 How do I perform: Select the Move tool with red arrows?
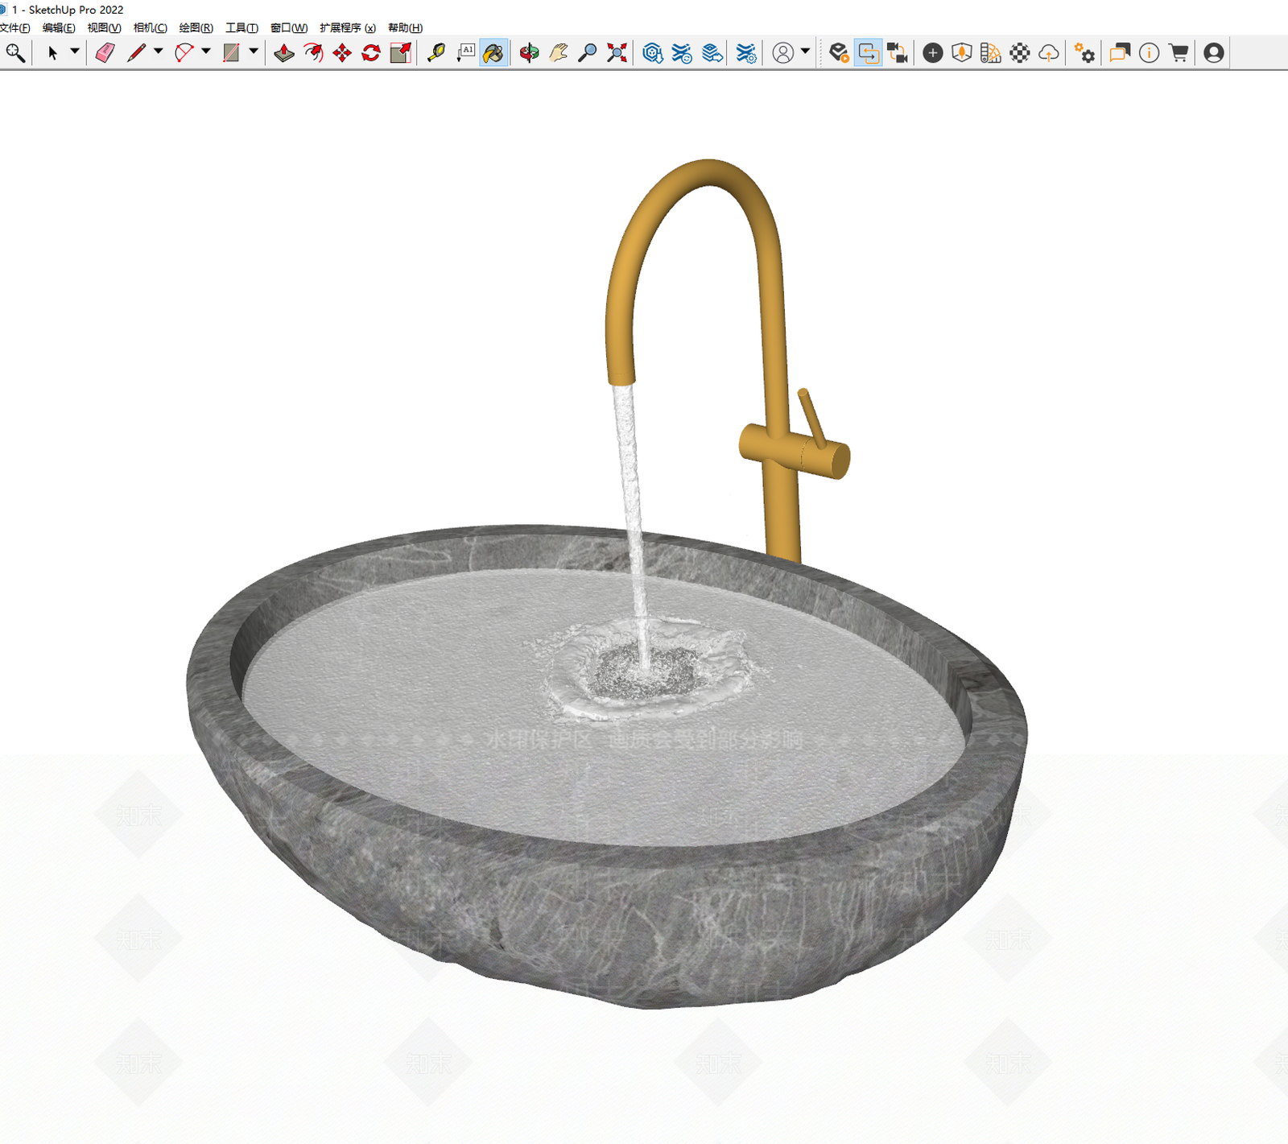coord(342,53)
